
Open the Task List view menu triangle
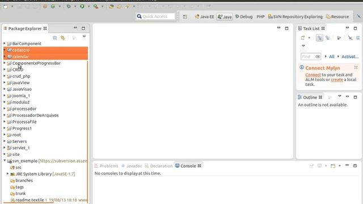click(303, 45)
